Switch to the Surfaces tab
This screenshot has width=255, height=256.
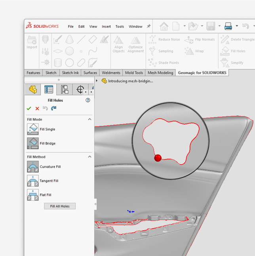pos(90,73)
